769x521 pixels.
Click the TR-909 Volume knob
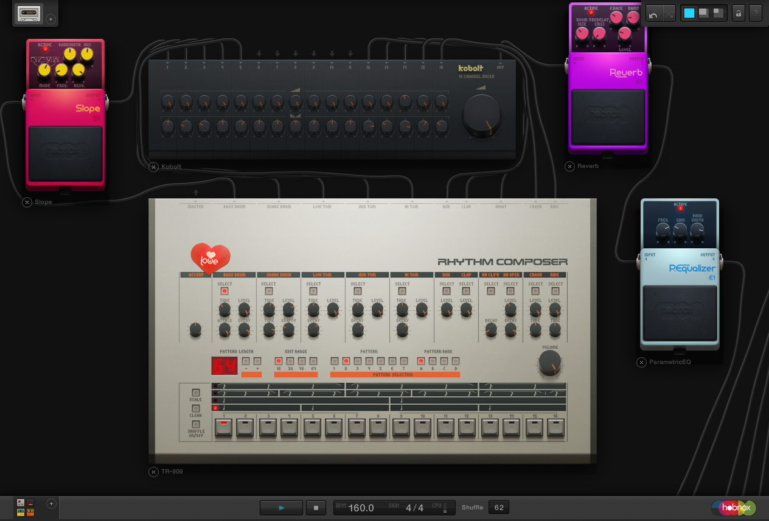[550, 362]
